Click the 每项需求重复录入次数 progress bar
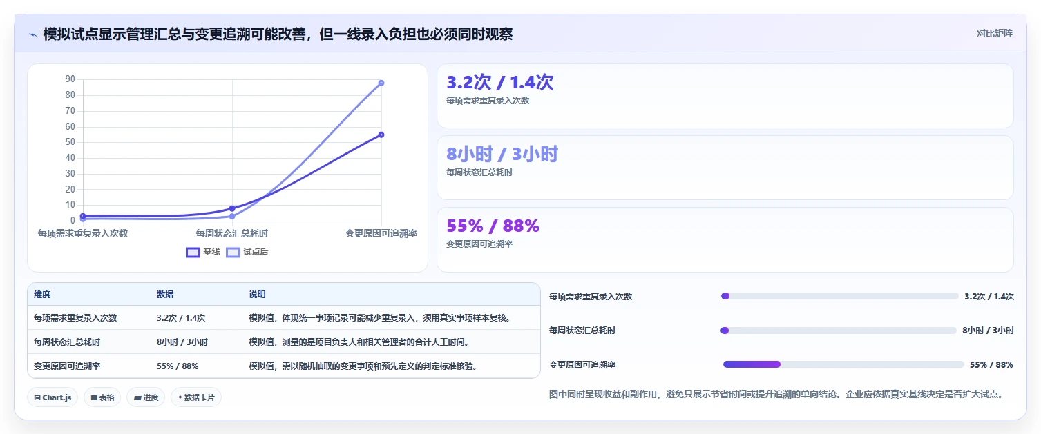This screenshot has height=434, width=1041. pyautogui.click(x=839, y=296)
